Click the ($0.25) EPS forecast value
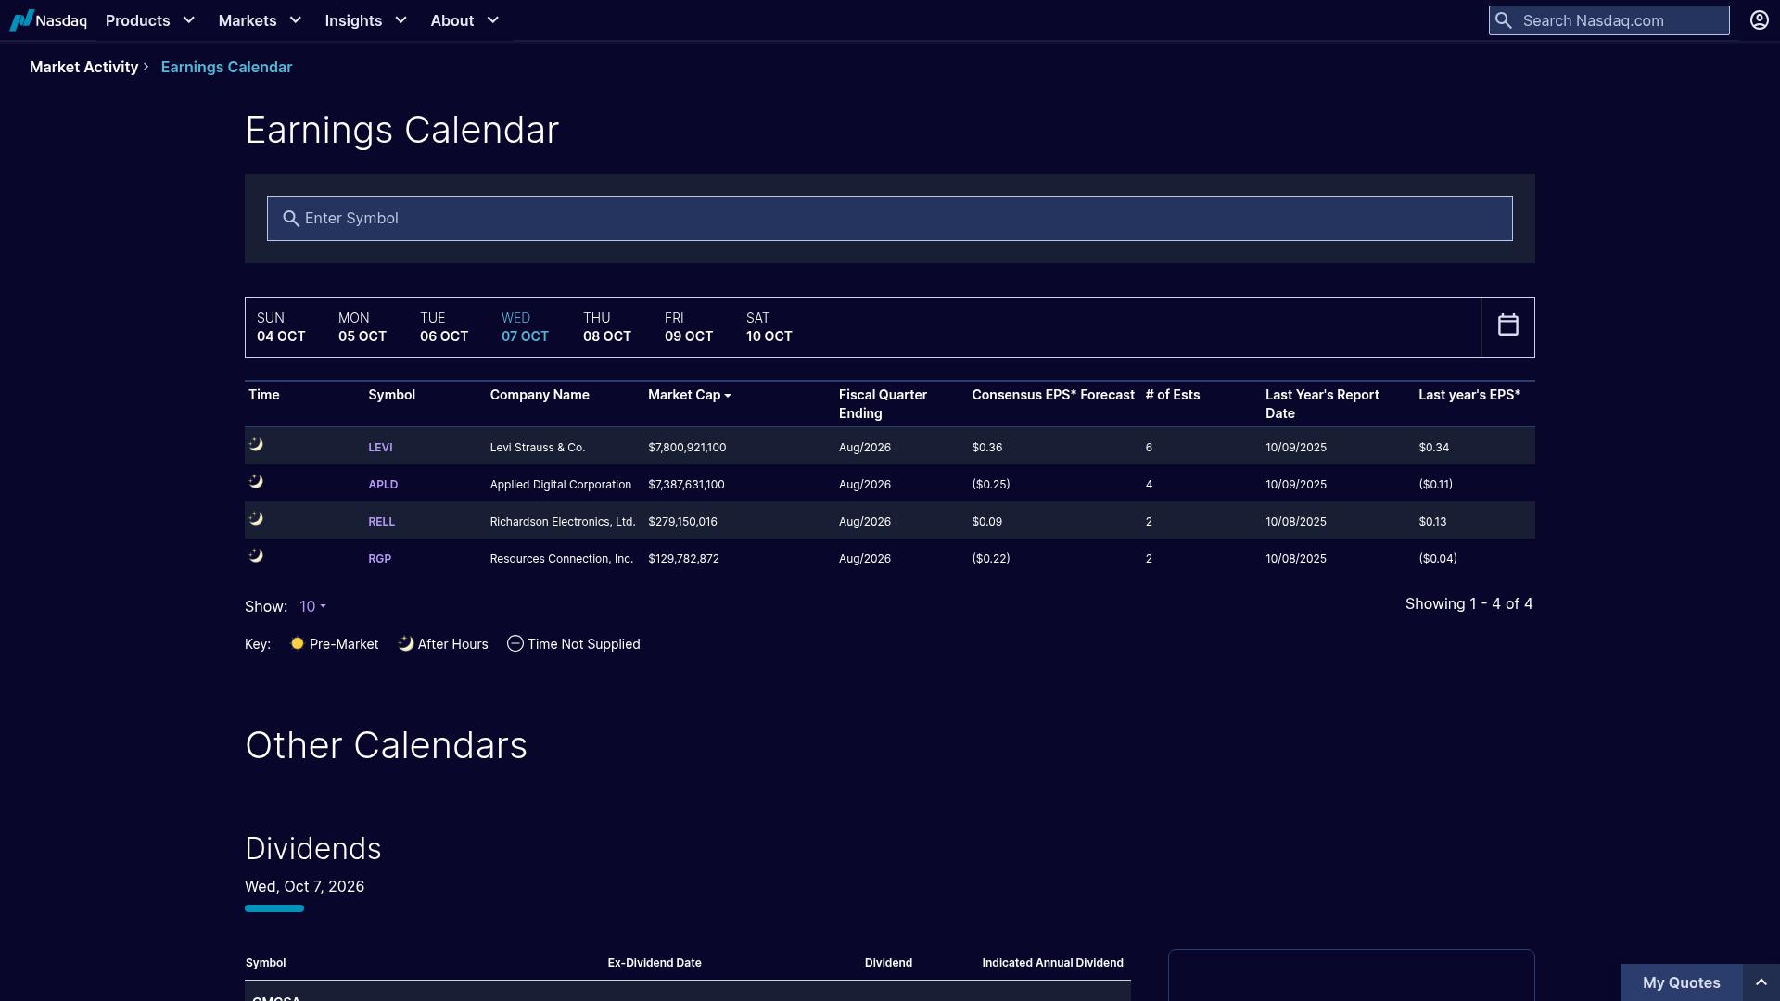Viewport: 1780px width, 1001px height. [991, 485]
